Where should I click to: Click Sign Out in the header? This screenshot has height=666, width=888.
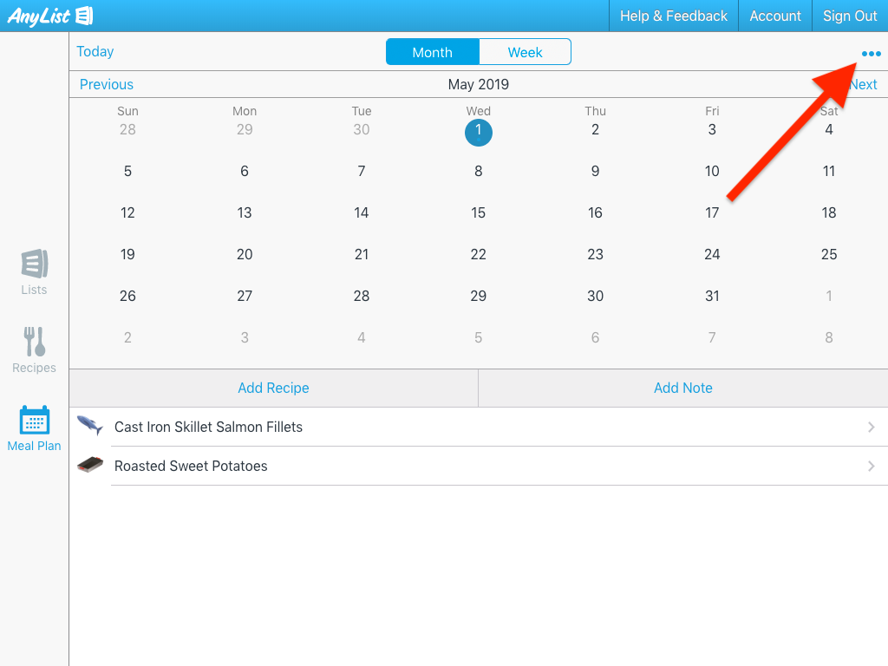(x=850, y=16)
